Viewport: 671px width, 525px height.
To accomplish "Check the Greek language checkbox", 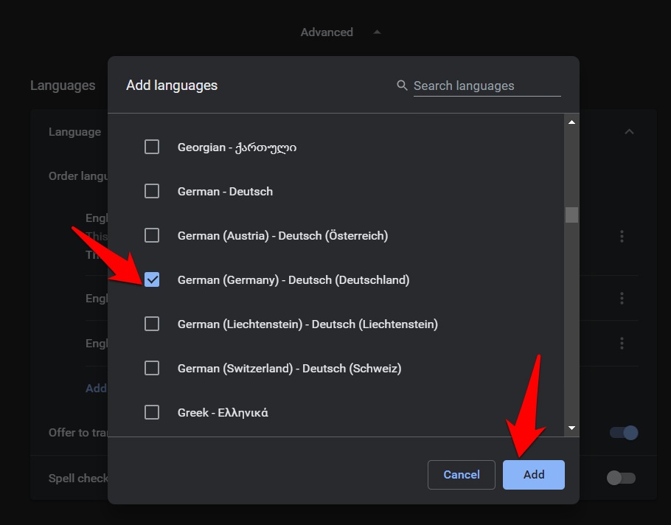I will (152, 412).
